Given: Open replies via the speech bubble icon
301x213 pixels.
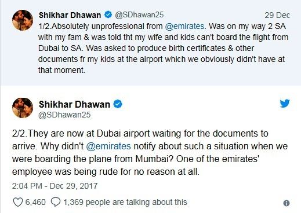Looking at the screenshot, I should [56, 202].
